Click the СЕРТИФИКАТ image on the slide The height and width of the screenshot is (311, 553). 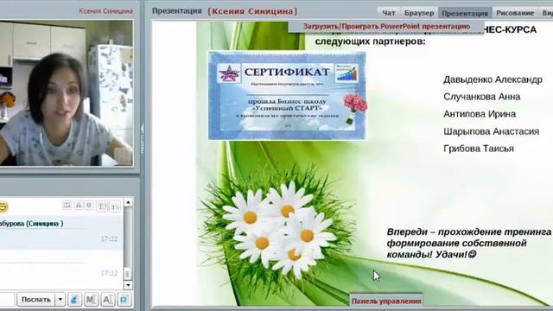pos(287,96)
